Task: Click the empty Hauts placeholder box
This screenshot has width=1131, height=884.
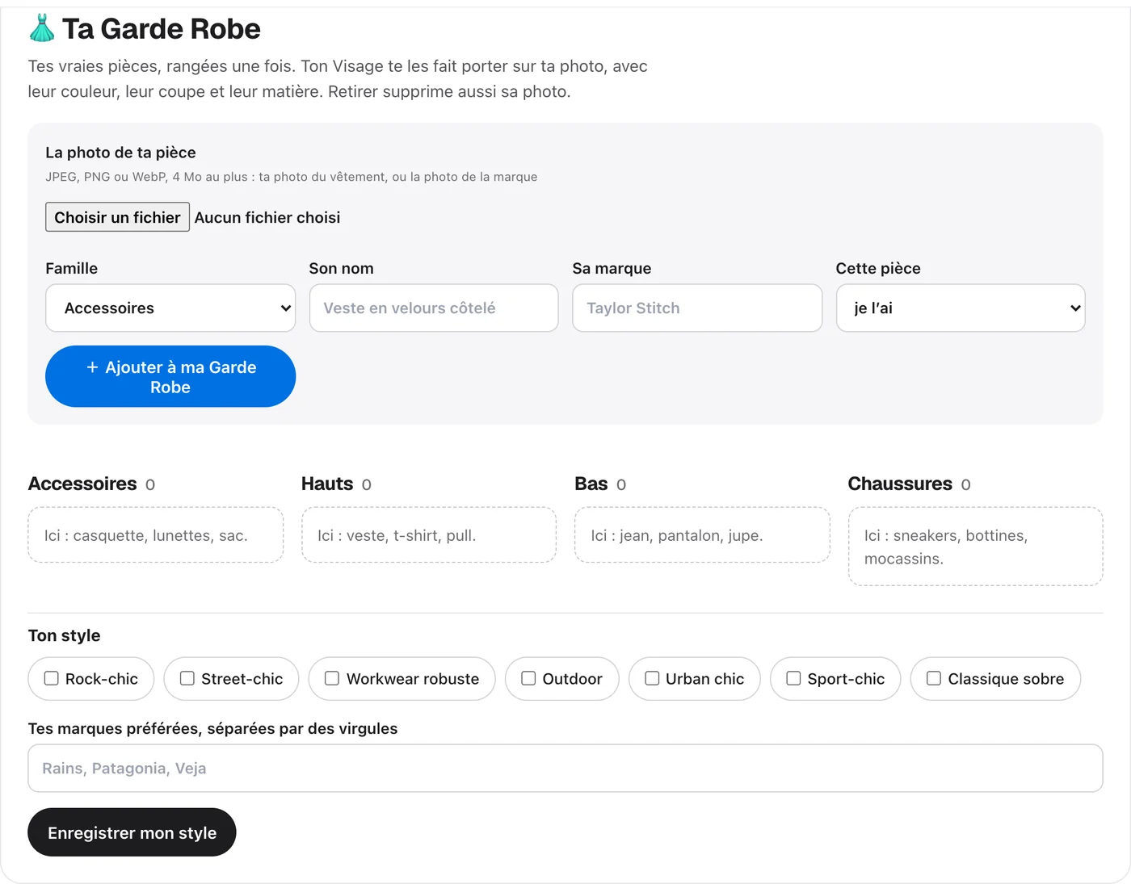Action: pyautogui.click(x=429, y=534)
